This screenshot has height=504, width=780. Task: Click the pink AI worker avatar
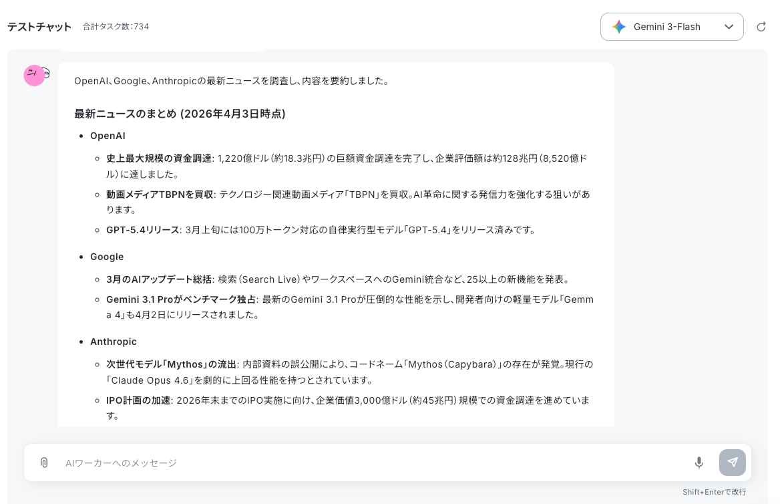(34, 76)
